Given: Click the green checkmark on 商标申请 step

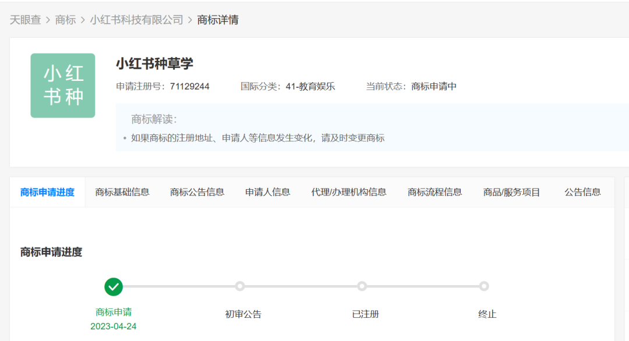Looking at the screenshot, I should coord(114,286).
